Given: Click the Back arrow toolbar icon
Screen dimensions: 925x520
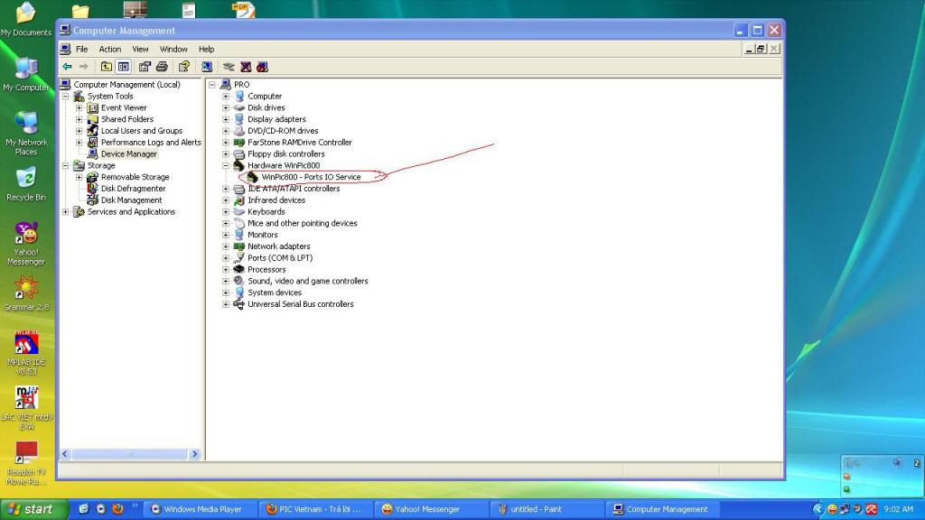Looking at the screenshot, I should [67, 67].
